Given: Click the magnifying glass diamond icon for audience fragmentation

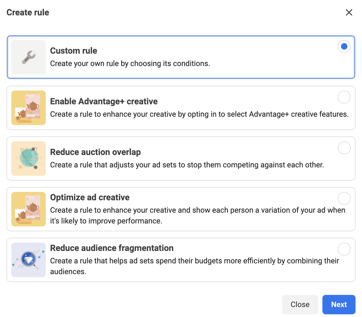Looking at the screenshot, I should tap(28, 260).
